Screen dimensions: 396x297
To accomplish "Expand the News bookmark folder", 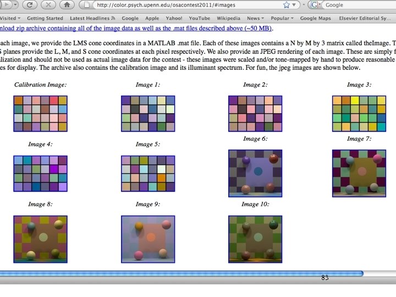I will tap(254, 18).
